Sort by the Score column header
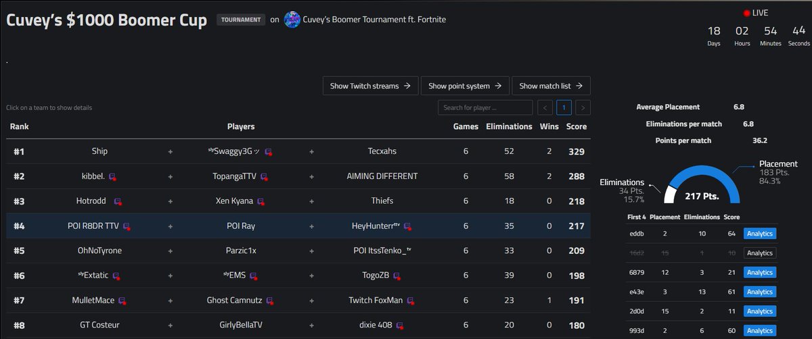Screen dimensions: 812x339 point(577,126)
